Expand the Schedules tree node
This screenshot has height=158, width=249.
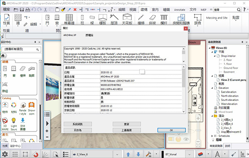(x=212, y=136)
